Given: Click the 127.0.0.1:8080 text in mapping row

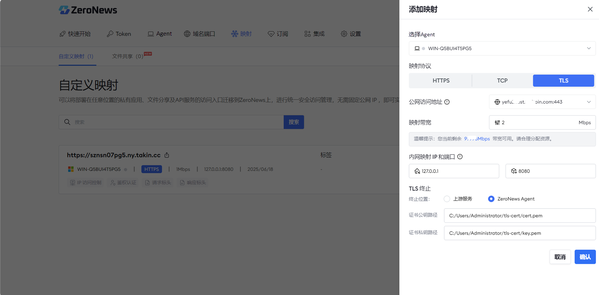Looking at the screenshot, I should (219, 169).
